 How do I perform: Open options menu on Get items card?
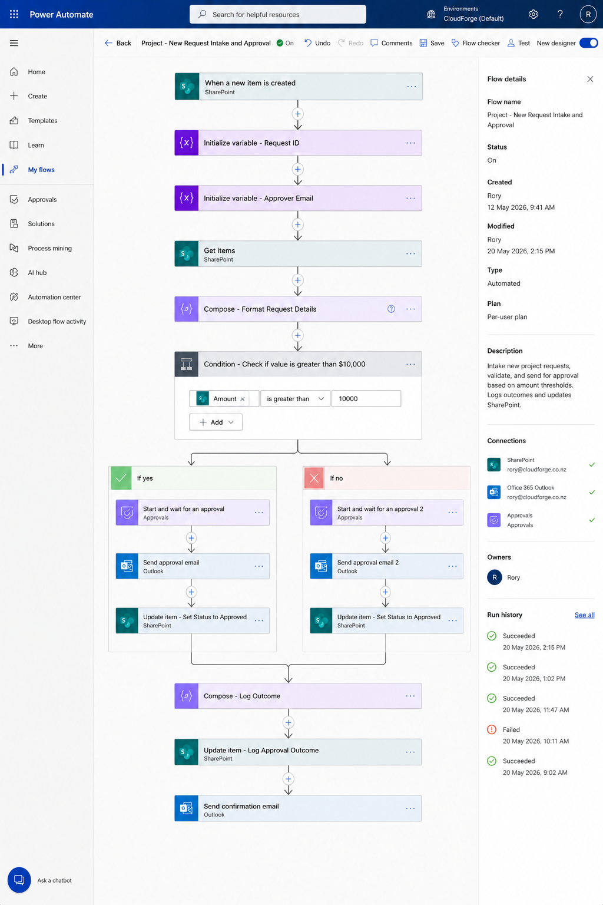(410, 253)
